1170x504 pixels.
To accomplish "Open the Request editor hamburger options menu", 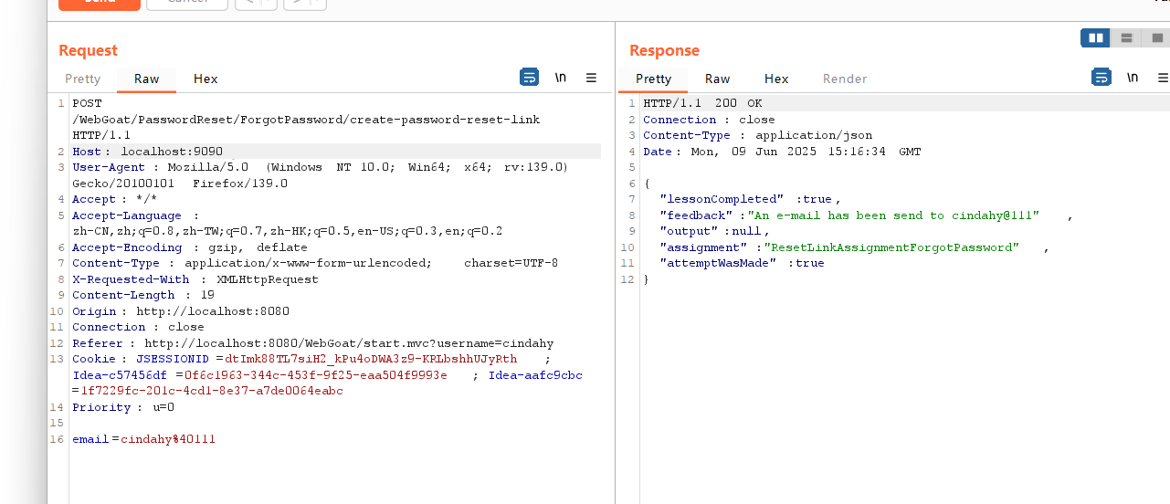I will click(591, 78).
